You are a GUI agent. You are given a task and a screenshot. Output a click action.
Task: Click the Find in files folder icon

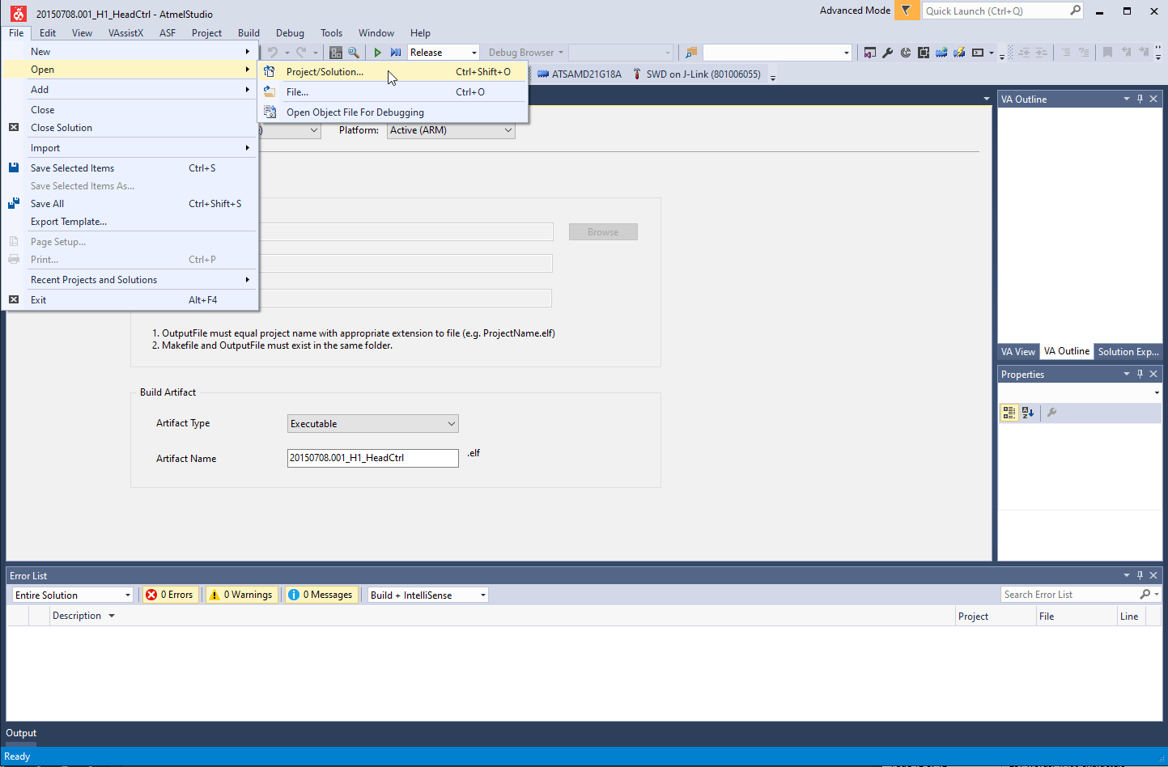pos(690,53)
